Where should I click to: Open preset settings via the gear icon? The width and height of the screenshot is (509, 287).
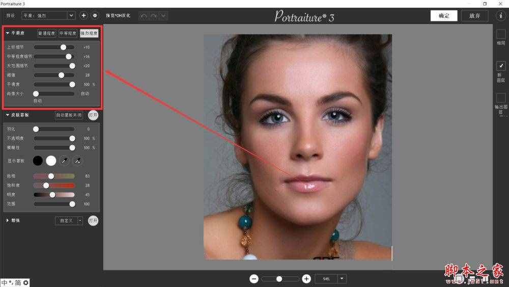point(95,15)
